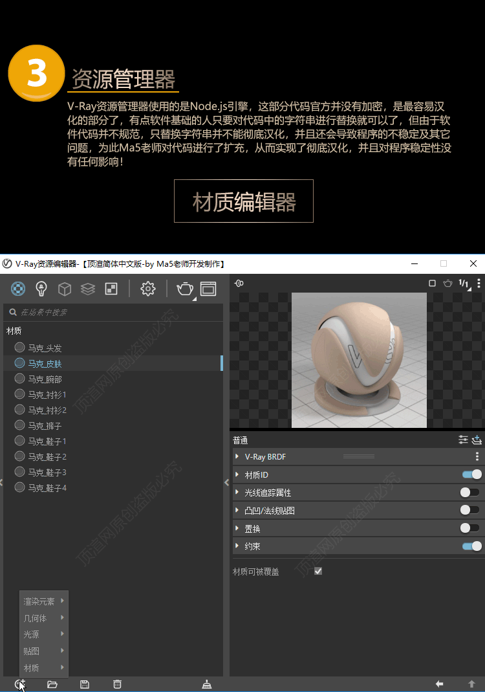485x692 pixels.
Task: Select the 马克_头发 material
Action: click(x=113, y=348)
